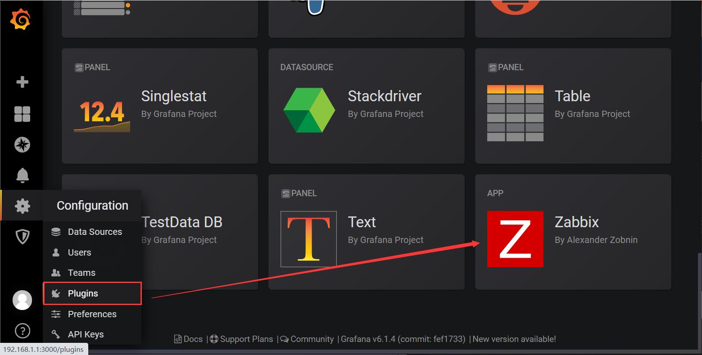Click the Plugins plug icon in menu
The height and width of the screenshot is (355, 702).
(x=56, y=293)
